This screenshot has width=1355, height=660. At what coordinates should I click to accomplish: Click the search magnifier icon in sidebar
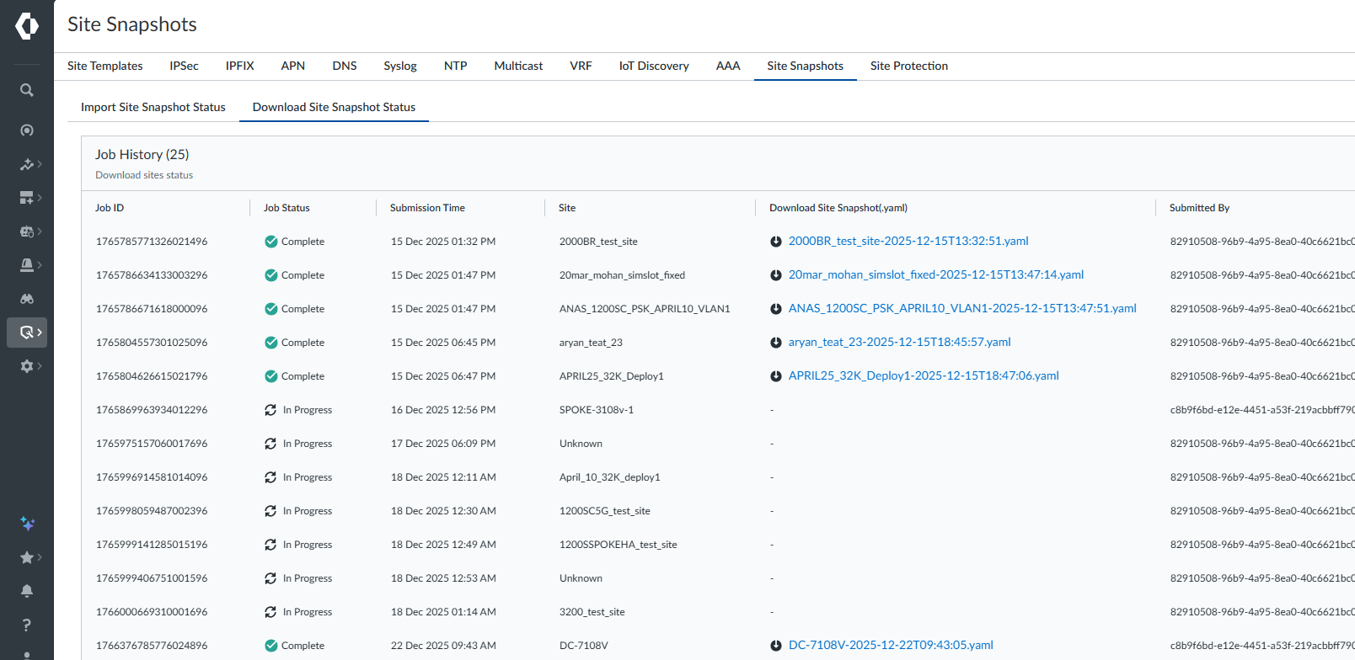point(27,90)
